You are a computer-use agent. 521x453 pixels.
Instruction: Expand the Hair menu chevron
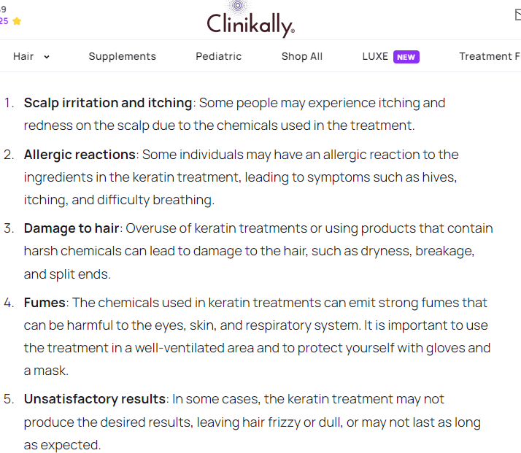coord(47,57)
